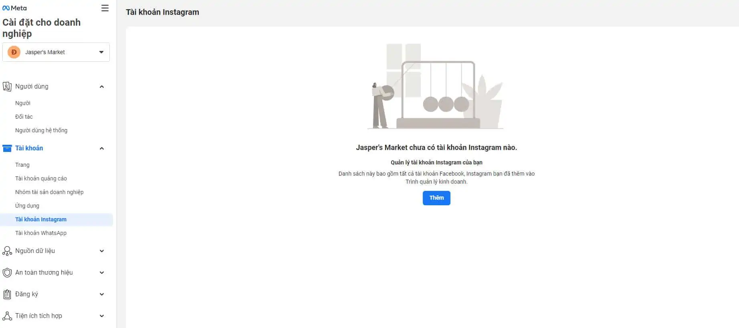Image resolution: width=739 pixels, height=328 pixels.
Task: Click the Cài đặt cho doanh nghiệp title
Action: tap(42, 28)
